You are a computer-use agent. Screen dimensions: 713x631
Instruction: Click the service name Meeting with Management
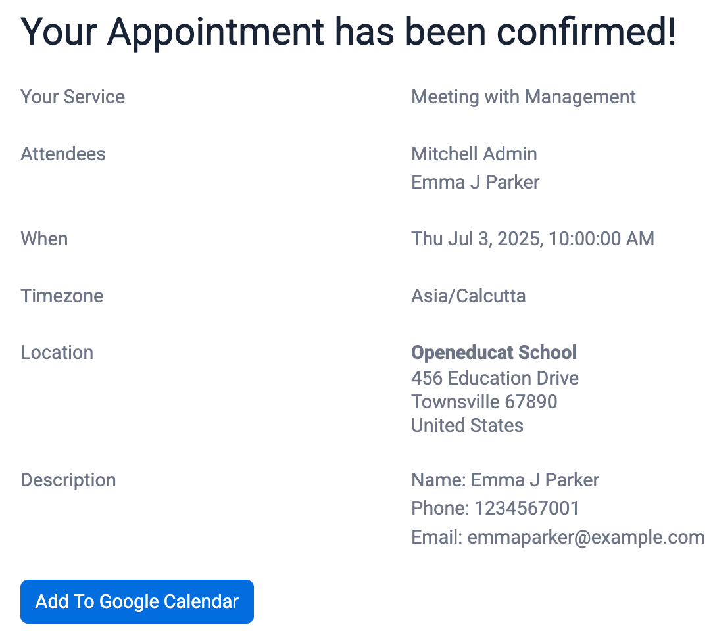point(524,97)
